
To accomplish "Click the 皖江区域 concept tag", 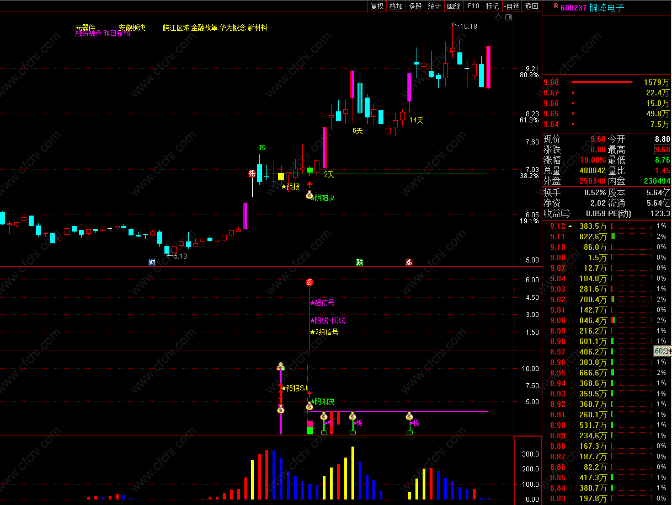I will [177, 28].
